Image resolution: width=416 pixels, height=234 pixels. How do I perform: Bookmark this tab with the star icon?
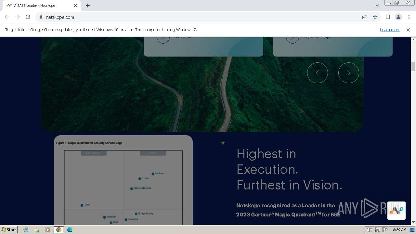pyautogui.click(x=375, y=17)
